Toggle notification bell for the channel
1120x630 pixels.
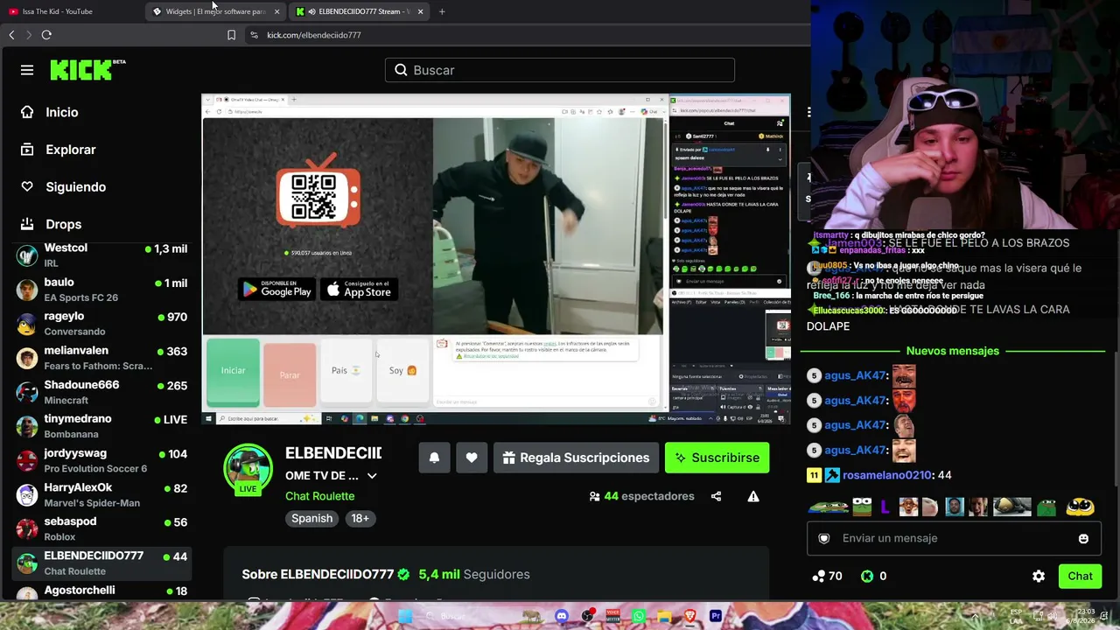(434, 458)
